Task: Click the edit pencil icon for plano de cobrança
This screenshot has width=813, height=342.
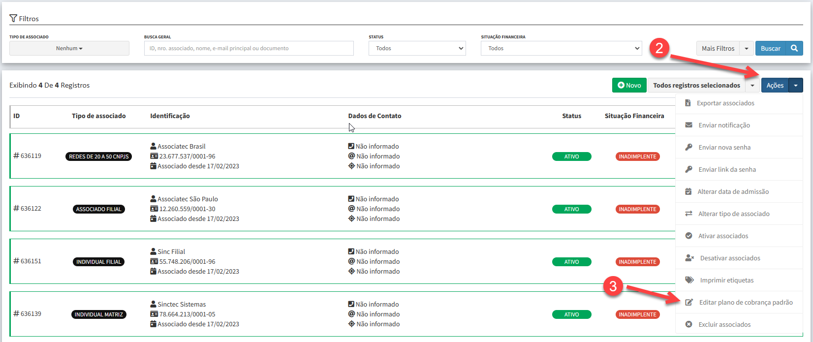Action: pos(689,302)
